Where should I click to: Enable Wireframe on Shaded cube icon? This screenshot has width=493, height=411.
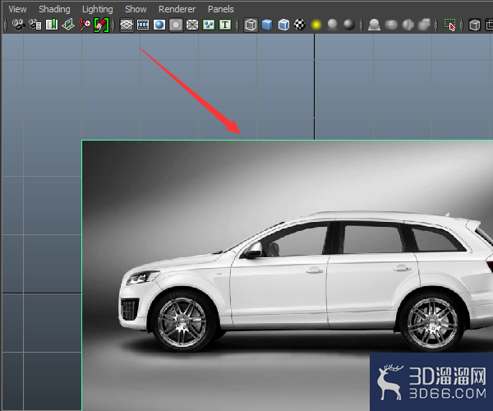point(283,25)
